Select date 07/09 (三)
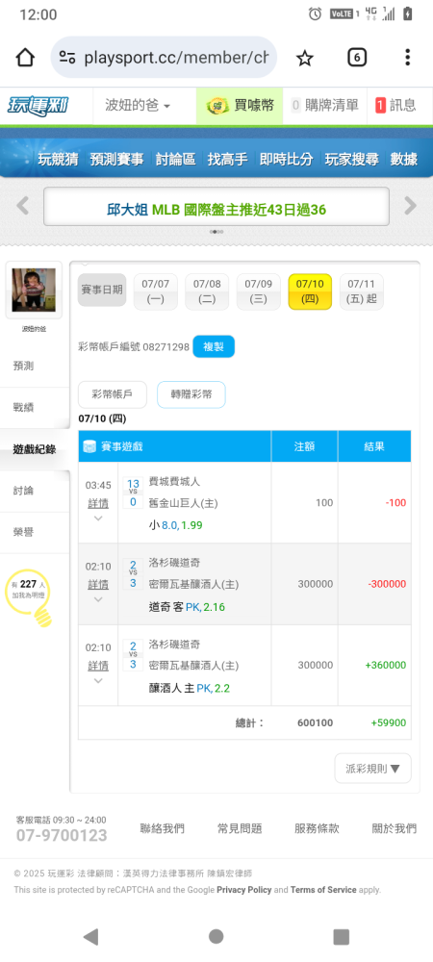Viewport: 433px width, 962px height. 258,291
